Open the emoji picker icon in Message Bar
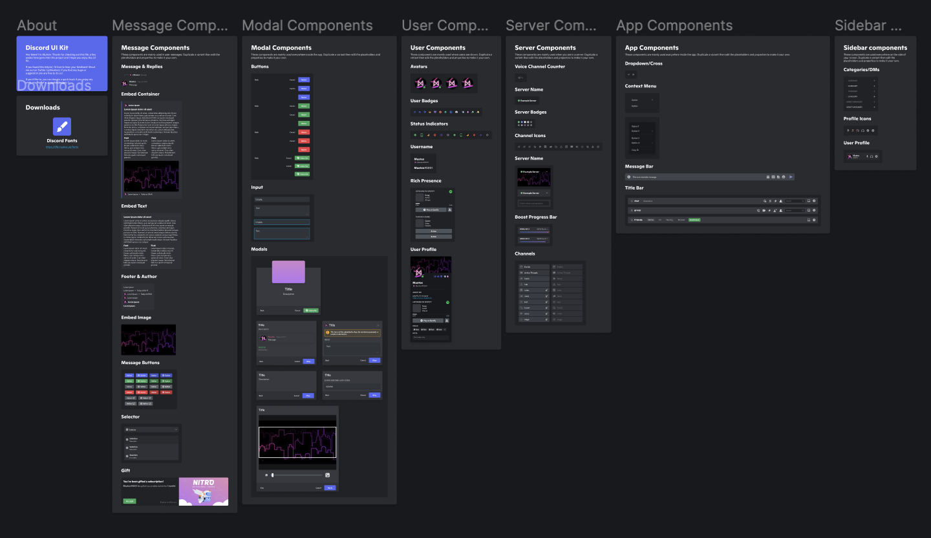Viewport: 931px width, 538px height. pyautogui.click(x=784, y=177)
